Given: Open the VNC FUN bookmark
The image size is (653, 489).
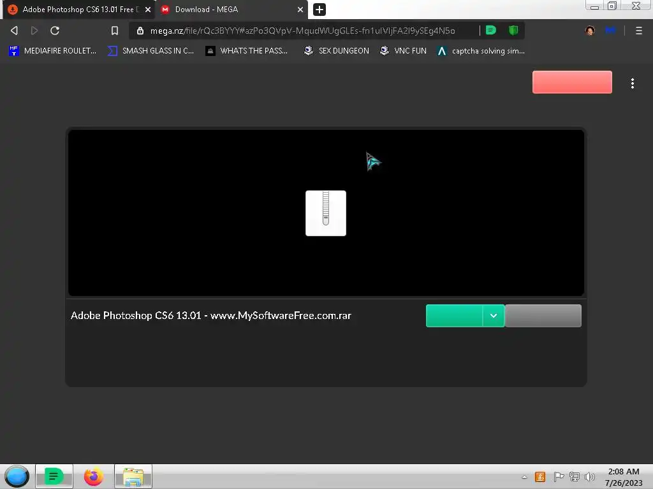Looking at the screenshot, I should [x=403, y=51].
